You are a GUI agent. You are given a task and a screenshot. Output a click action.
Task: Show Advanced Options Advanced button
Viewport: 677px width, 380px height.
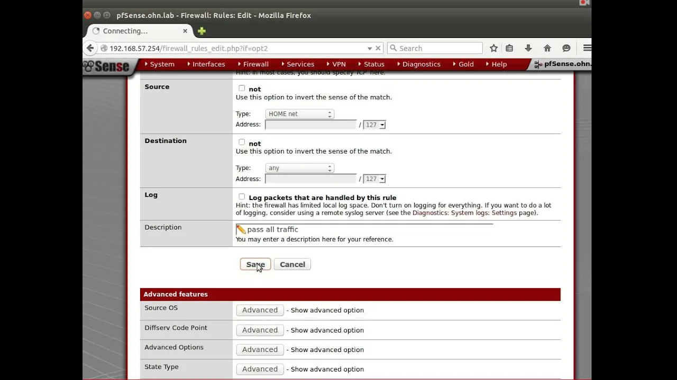(x=260, y=349)
